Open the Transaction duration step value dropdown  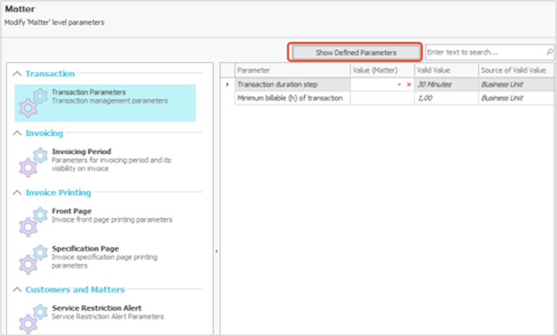(399, 85)
